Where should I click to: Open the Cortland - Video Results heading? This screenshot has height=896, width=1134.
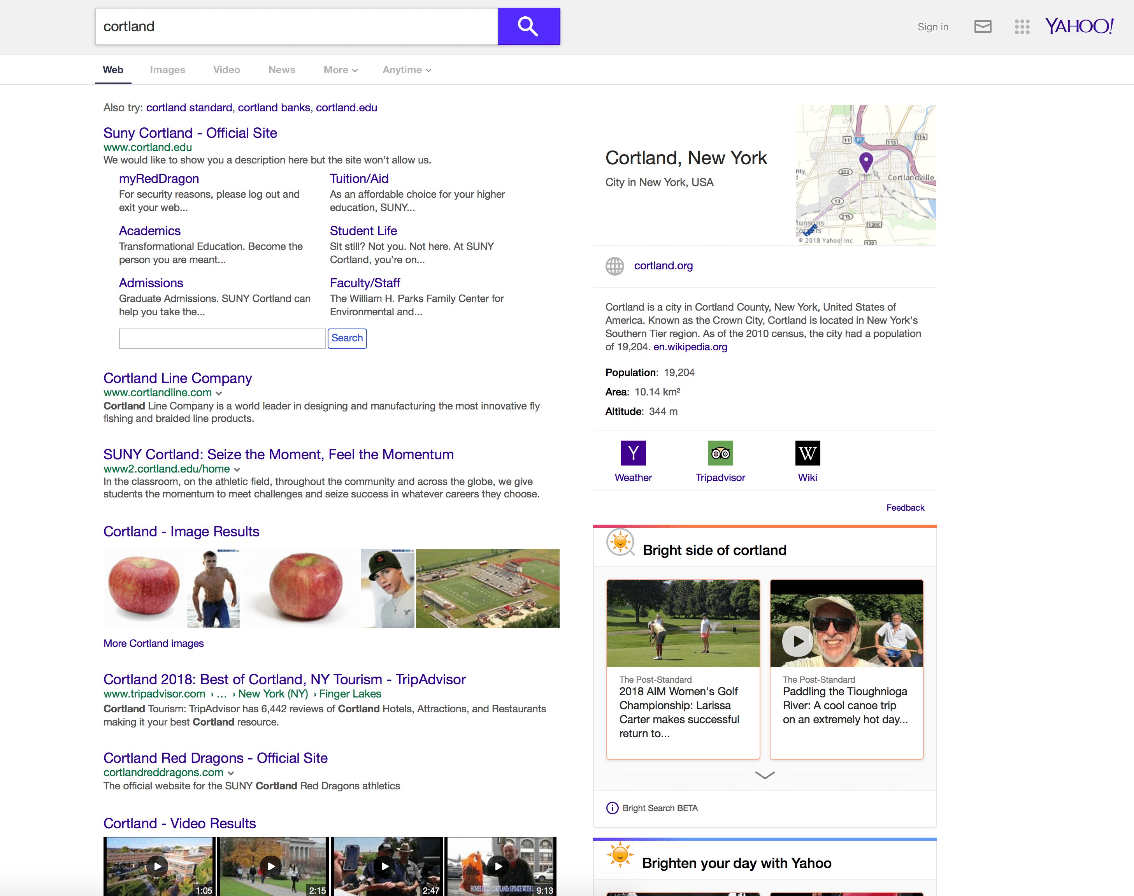click(179, 824)
